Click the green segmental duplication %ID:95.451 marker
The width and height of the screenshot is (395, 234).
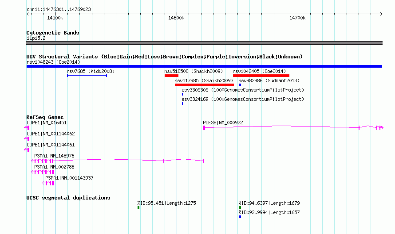point(138,207)
